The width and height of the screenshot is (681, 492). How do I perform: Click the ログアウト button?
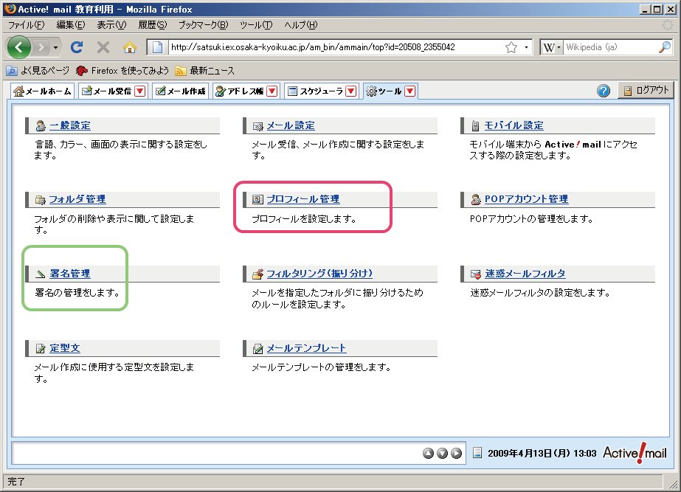[x=646, y=91]
